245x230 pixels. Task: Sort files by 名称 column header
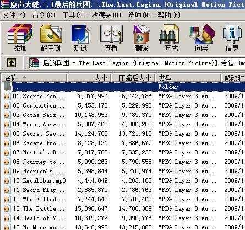tap(34, 78)
